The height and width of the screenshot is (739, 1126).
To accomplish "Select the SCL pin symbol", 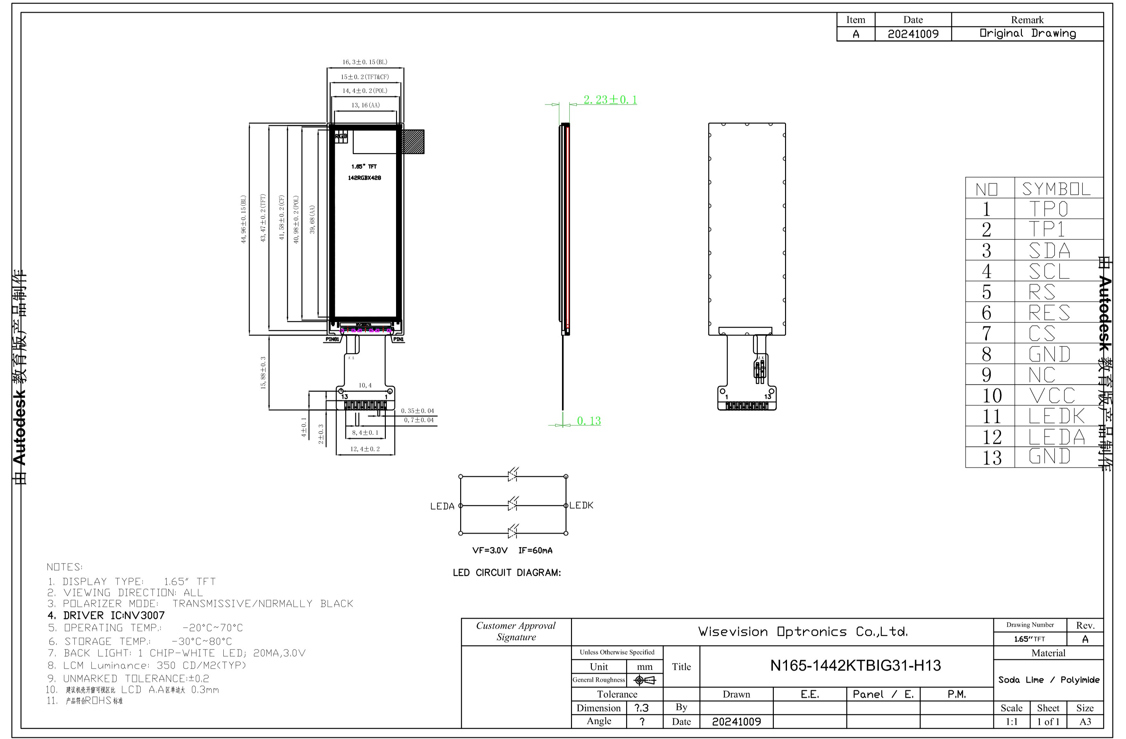I will coord(1049,271).
